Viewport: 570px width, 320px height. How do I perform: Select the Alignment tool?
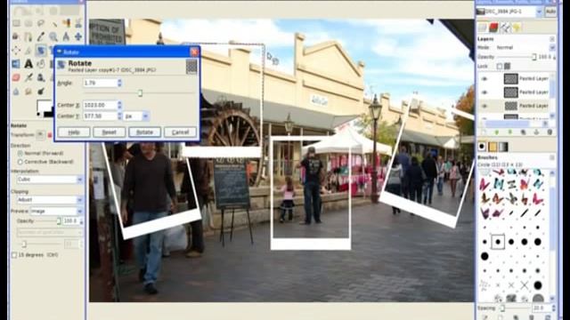point(16,51)
